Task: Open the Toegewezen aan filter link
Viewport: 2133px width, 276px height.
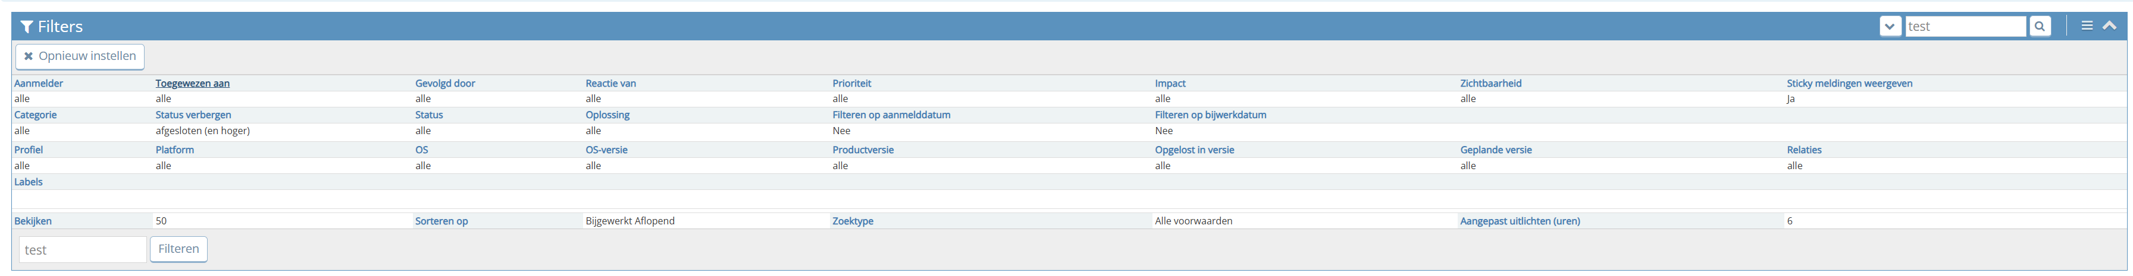Action: click(192, 84)
